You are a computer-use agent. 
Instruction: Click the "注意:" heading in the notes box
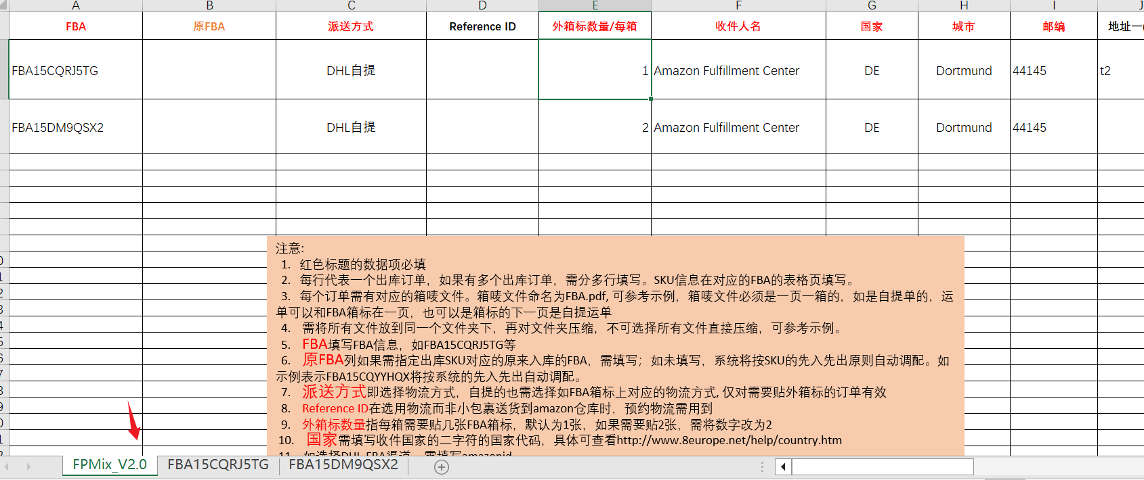tap(290, 248)
